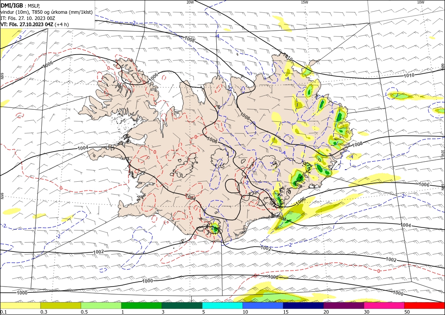Click the bold 'DMI/IGB' title text
The height and width of the screenshot is (315, 445).
pos(12,5)
